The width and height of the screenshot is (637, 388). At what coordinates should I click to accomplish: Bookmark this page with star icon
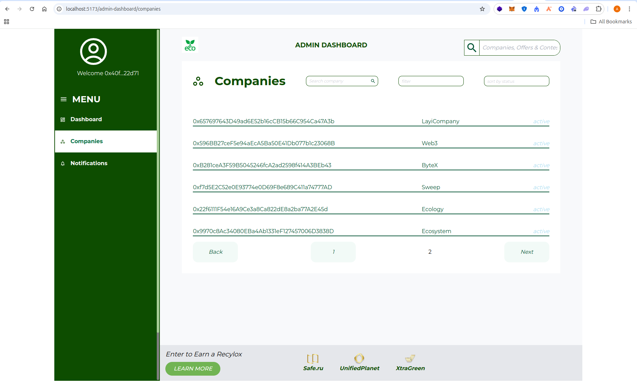point(482,9)
